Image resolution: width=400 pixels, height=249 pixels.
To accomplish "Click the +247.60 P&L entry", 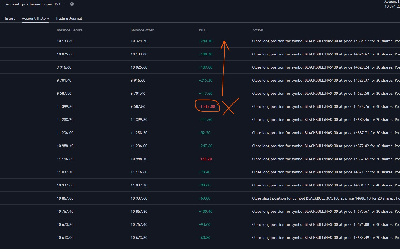I will [205, 146].
